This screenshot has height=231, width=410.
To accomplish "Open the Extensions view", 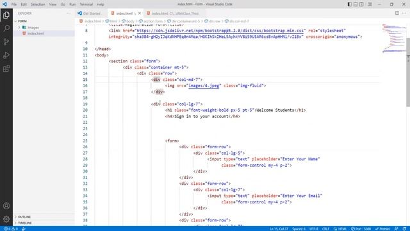I will 6,69.
